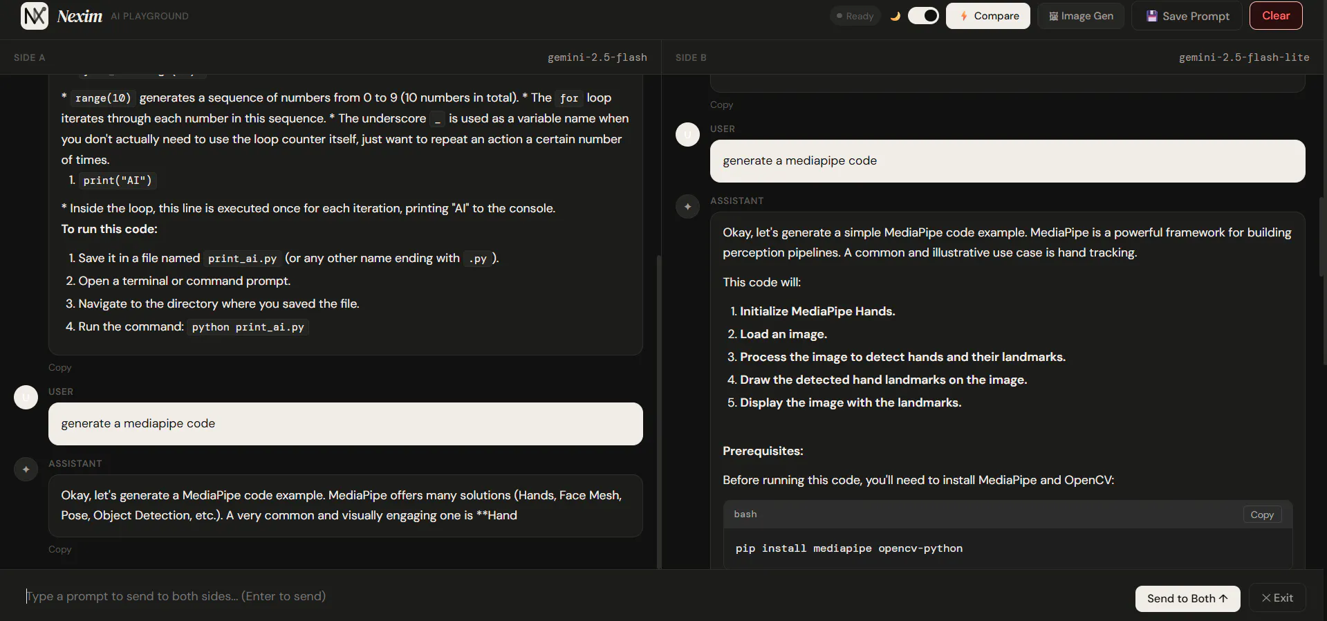The height and width of the screenshot is (621, 1327).
Task: Send the prompt with Send to Both
Action: [x=1187, y=598]
